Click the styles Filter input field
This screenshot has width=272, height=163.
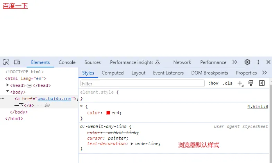point(142,83)
